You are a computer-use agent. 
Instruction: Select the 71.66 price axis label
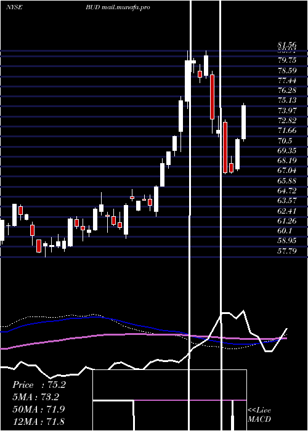pyautogui.click(x=287, y=131)
